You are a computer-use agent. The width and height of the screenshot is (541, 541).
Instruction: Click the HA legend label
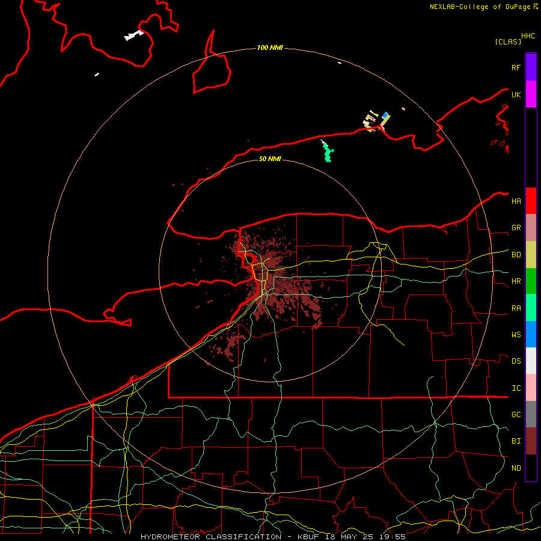[x=516, y=201]
